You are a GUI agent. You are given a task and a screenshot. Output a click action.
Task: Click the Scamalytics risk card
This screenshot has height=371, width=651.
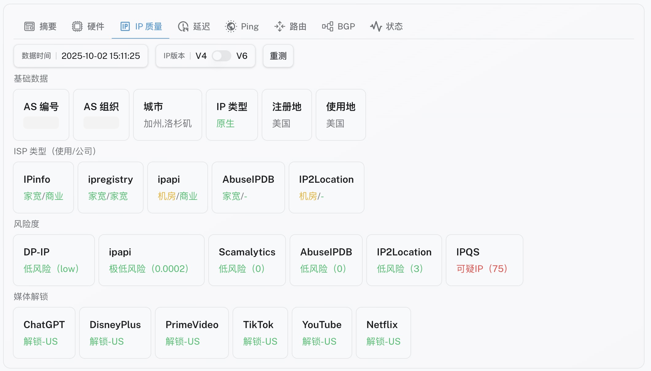click(247, 260)
